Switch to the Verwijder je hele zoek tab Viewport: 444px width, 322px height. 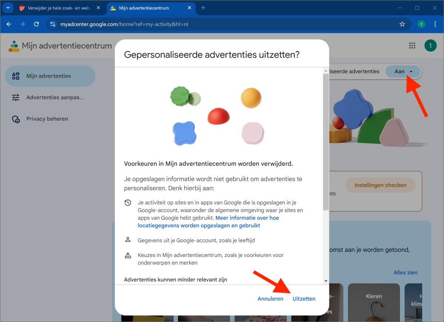click(55, 8)
